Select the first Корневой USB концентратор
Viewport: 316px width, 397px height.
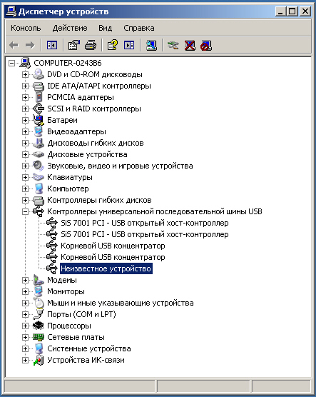(x=113, y=246)
